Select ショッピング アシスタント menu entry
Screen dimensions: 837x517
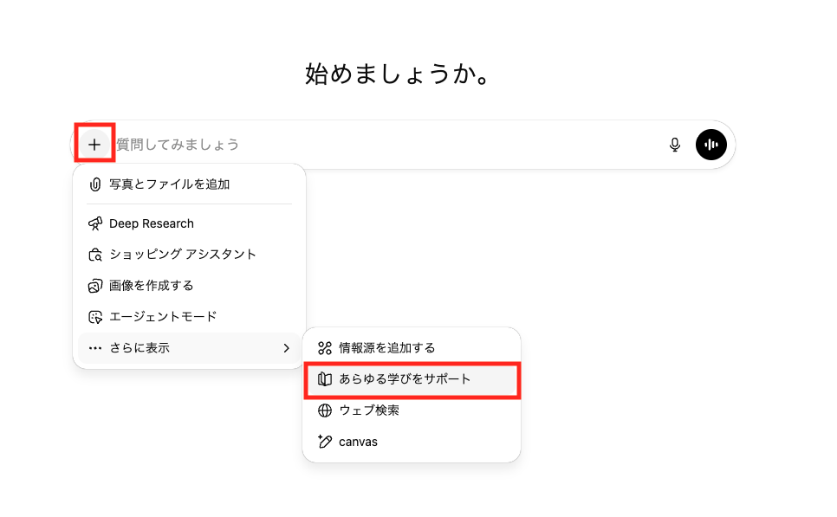click(183, 255)
